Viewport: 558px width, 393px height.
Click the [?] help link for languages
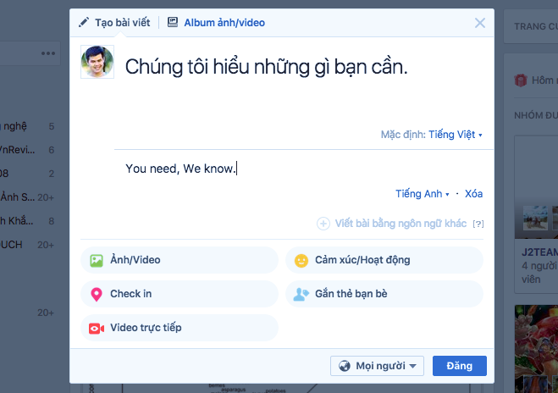click(x=478, y=224)
